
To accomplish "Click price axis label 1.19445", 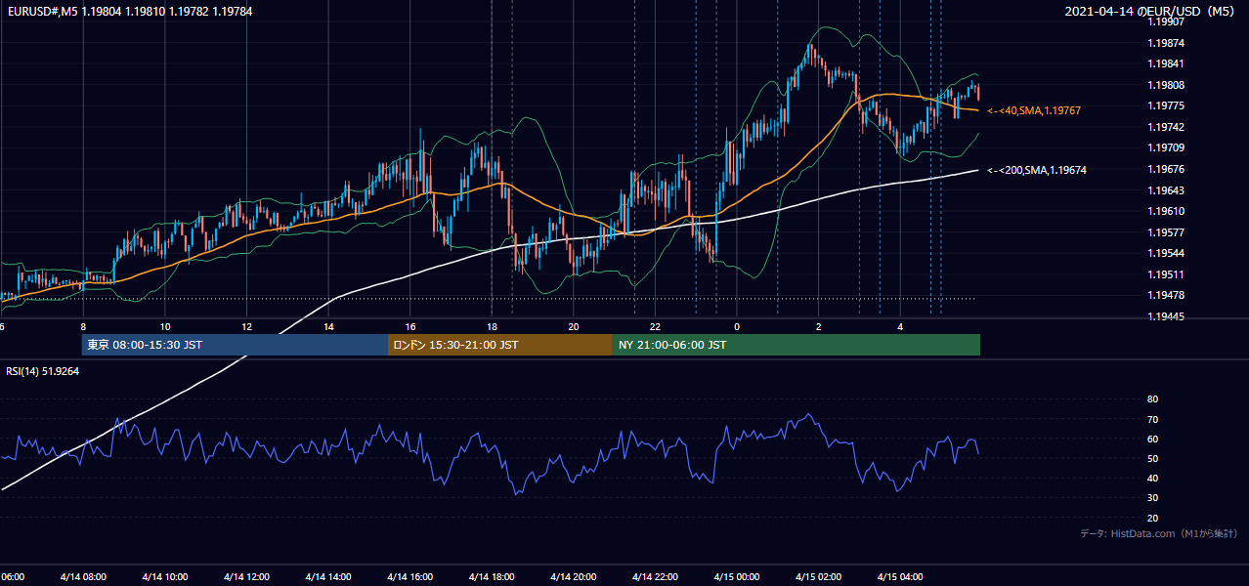I will [x=1167, y=316].
